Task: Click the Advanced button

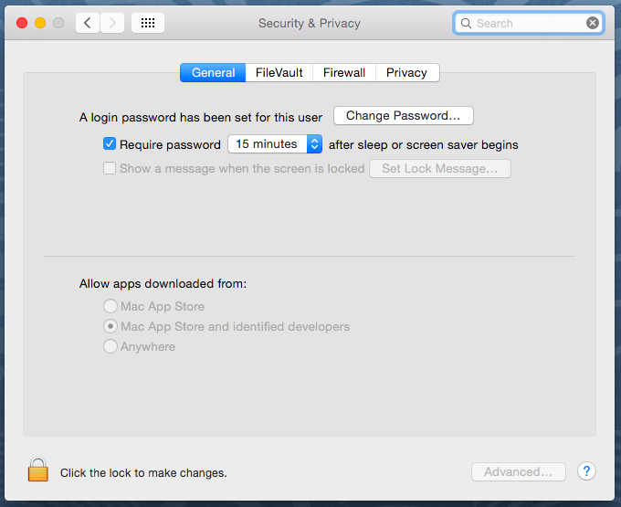Action: 518,471
